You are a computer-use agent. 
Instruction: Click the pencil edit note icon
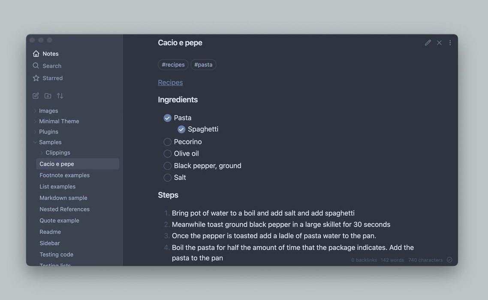(428, 43)
